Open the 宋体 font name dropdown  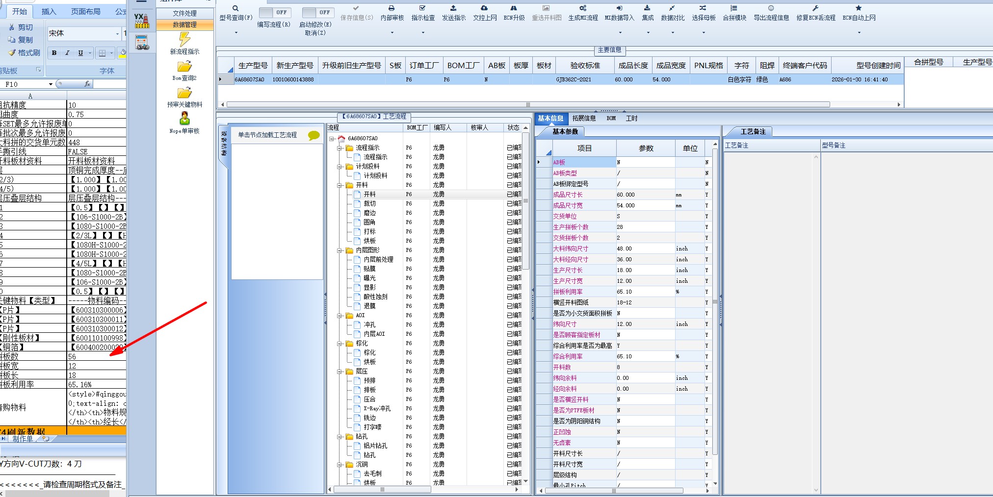[118, 33]
